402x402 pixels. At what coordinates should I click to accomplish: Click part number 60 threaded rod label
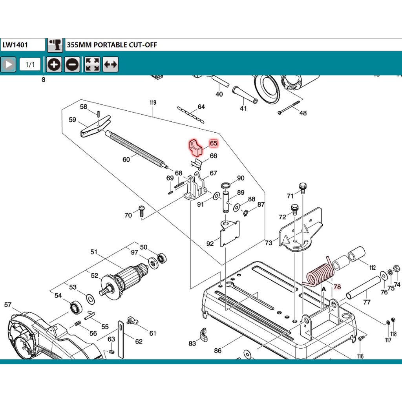point(126,159)
